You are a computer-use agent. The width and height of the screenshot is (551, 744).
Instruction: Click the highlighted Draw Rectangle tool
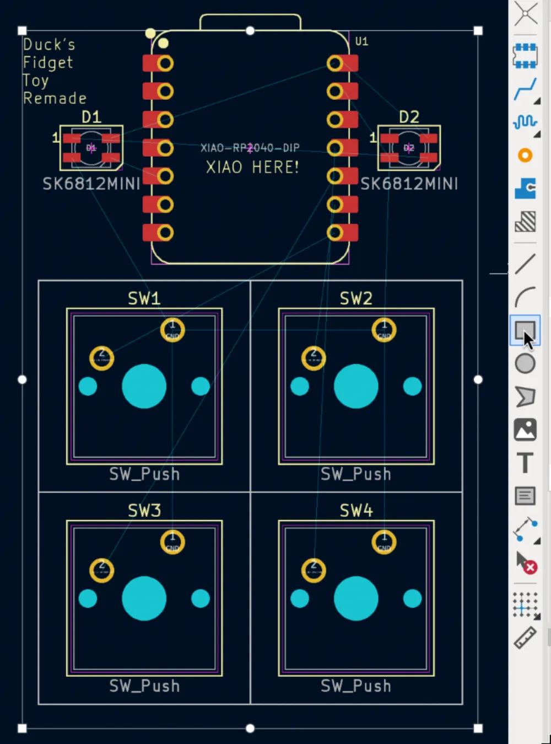coord(525,330)
